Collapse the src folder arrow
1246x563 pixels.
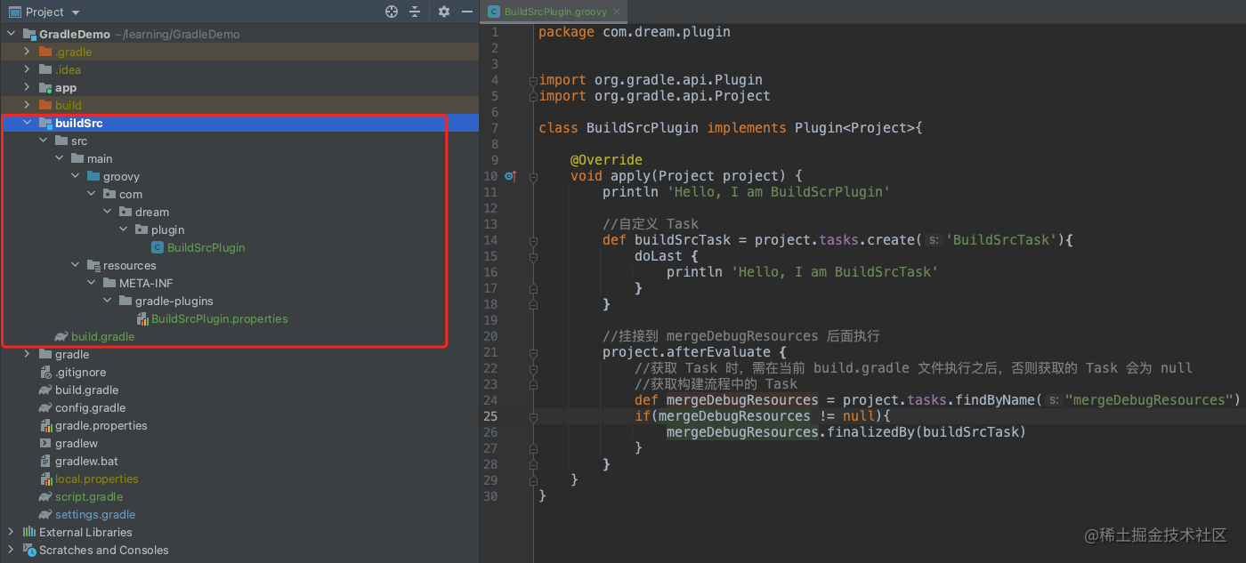(x=43, y=141)
